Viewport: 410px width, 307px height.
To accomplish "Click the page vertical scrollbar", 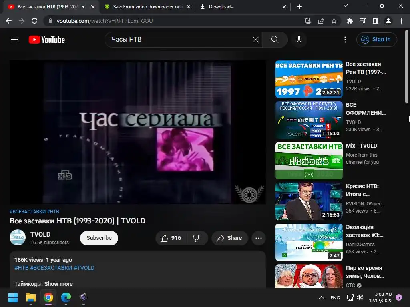I will coord(407,67).
